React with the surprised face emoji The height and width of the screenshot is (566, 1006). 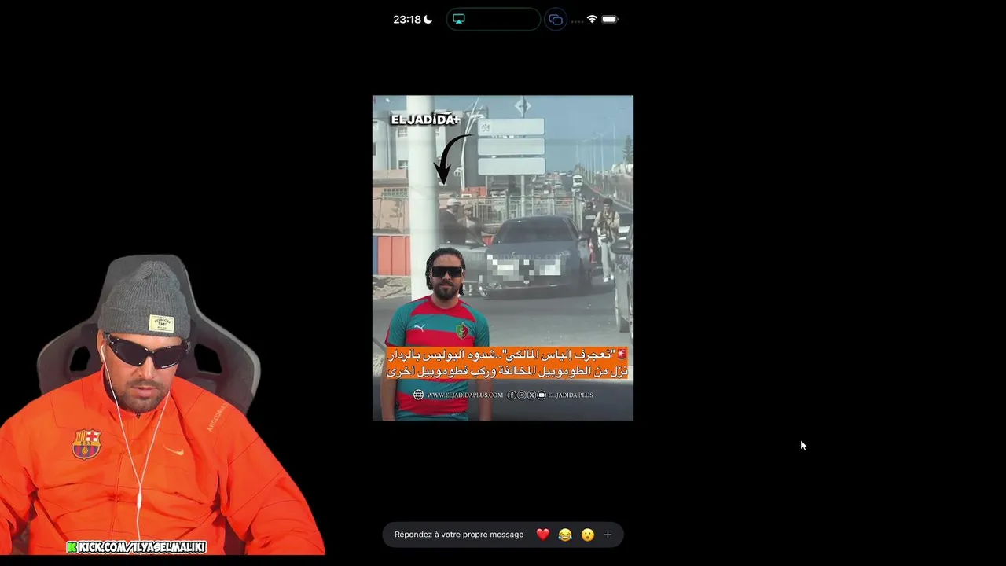click(x=587, y=535)
